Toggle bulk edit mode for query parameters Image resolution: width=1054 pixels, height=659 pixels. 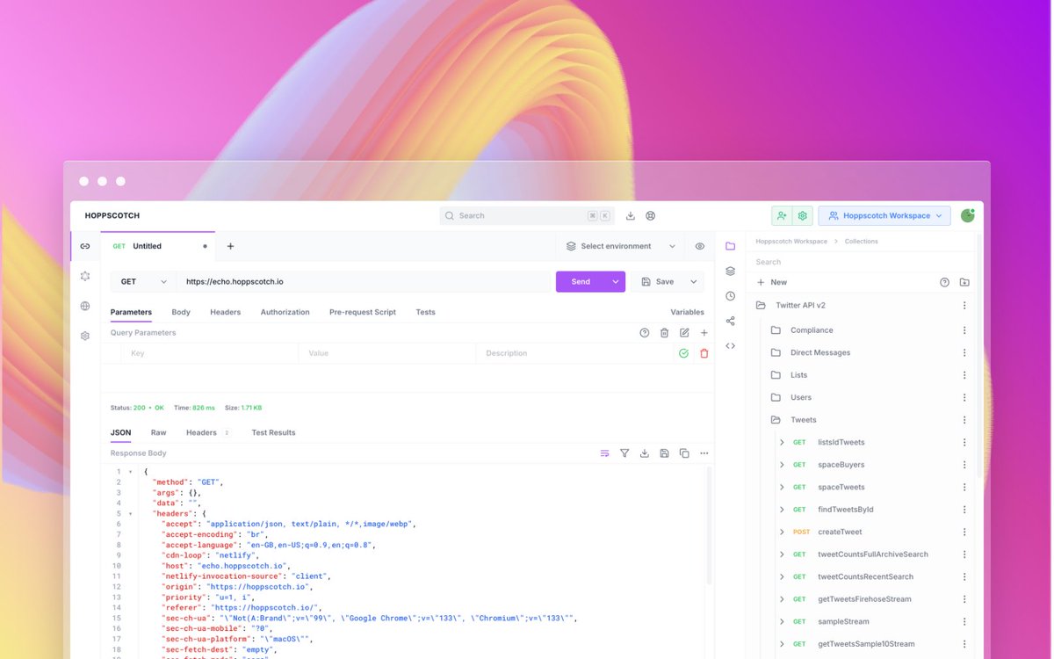click(684, 332)
